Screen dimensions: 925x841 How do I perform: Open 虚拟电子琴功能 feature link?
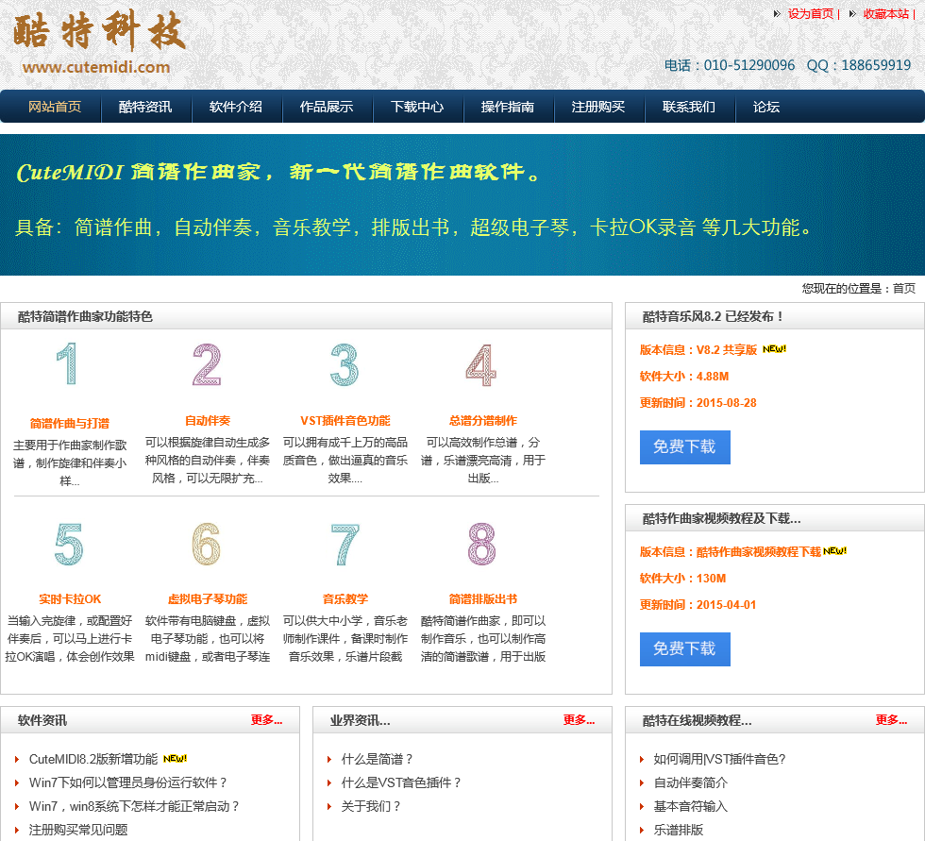pos(208,599)
